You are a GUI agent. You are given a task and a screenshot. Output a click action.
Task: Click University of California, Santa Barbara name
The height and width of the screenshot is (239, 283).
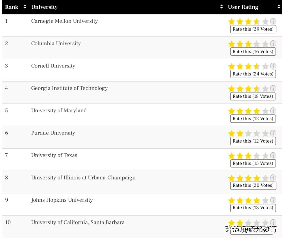tap(78, 223)
